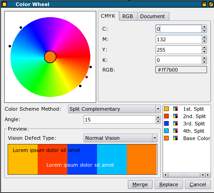Increase the M value using up arrow

click(204, 37)
